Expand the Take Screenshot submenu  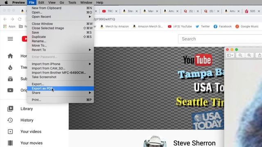60,77
